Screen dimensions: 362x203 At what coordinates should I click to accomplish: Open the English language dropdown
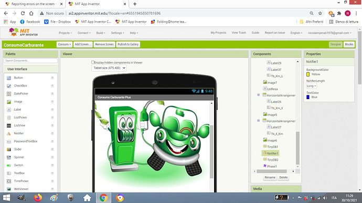pyautogui.click(x=296, y=33)
